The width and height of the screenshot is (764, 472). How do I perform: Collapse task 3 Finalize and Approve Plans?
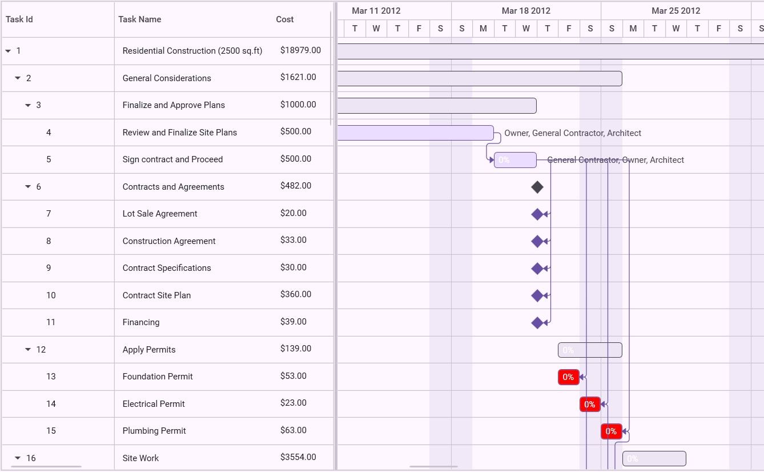click(x=28, y=105)
